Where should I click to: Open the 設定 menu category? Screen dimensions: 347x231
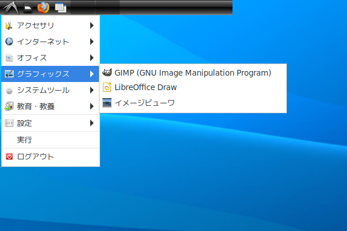(x=50, y=123)
